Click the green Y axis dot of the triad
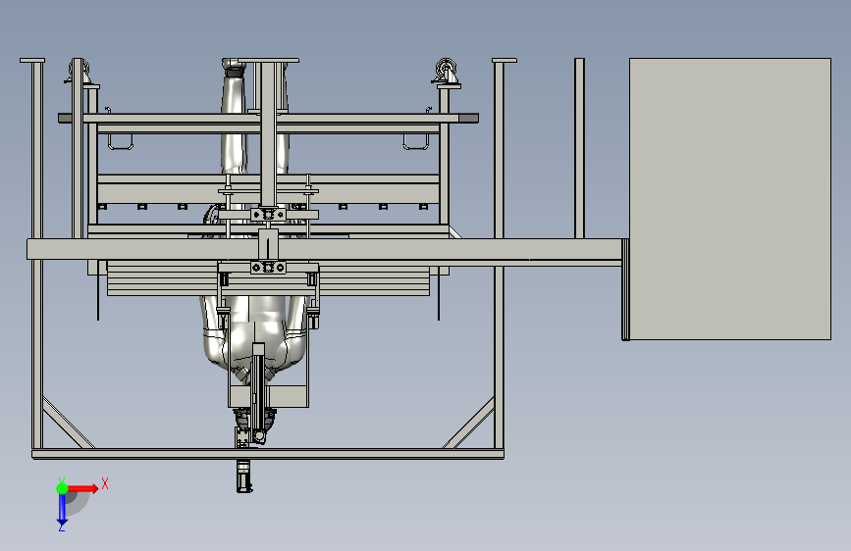 pyautogui.click(x=63, y=488)
